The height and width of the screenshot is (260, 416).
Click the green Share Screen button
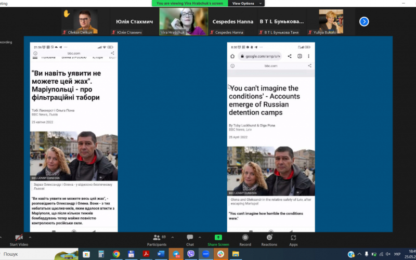tap(218, 240)
